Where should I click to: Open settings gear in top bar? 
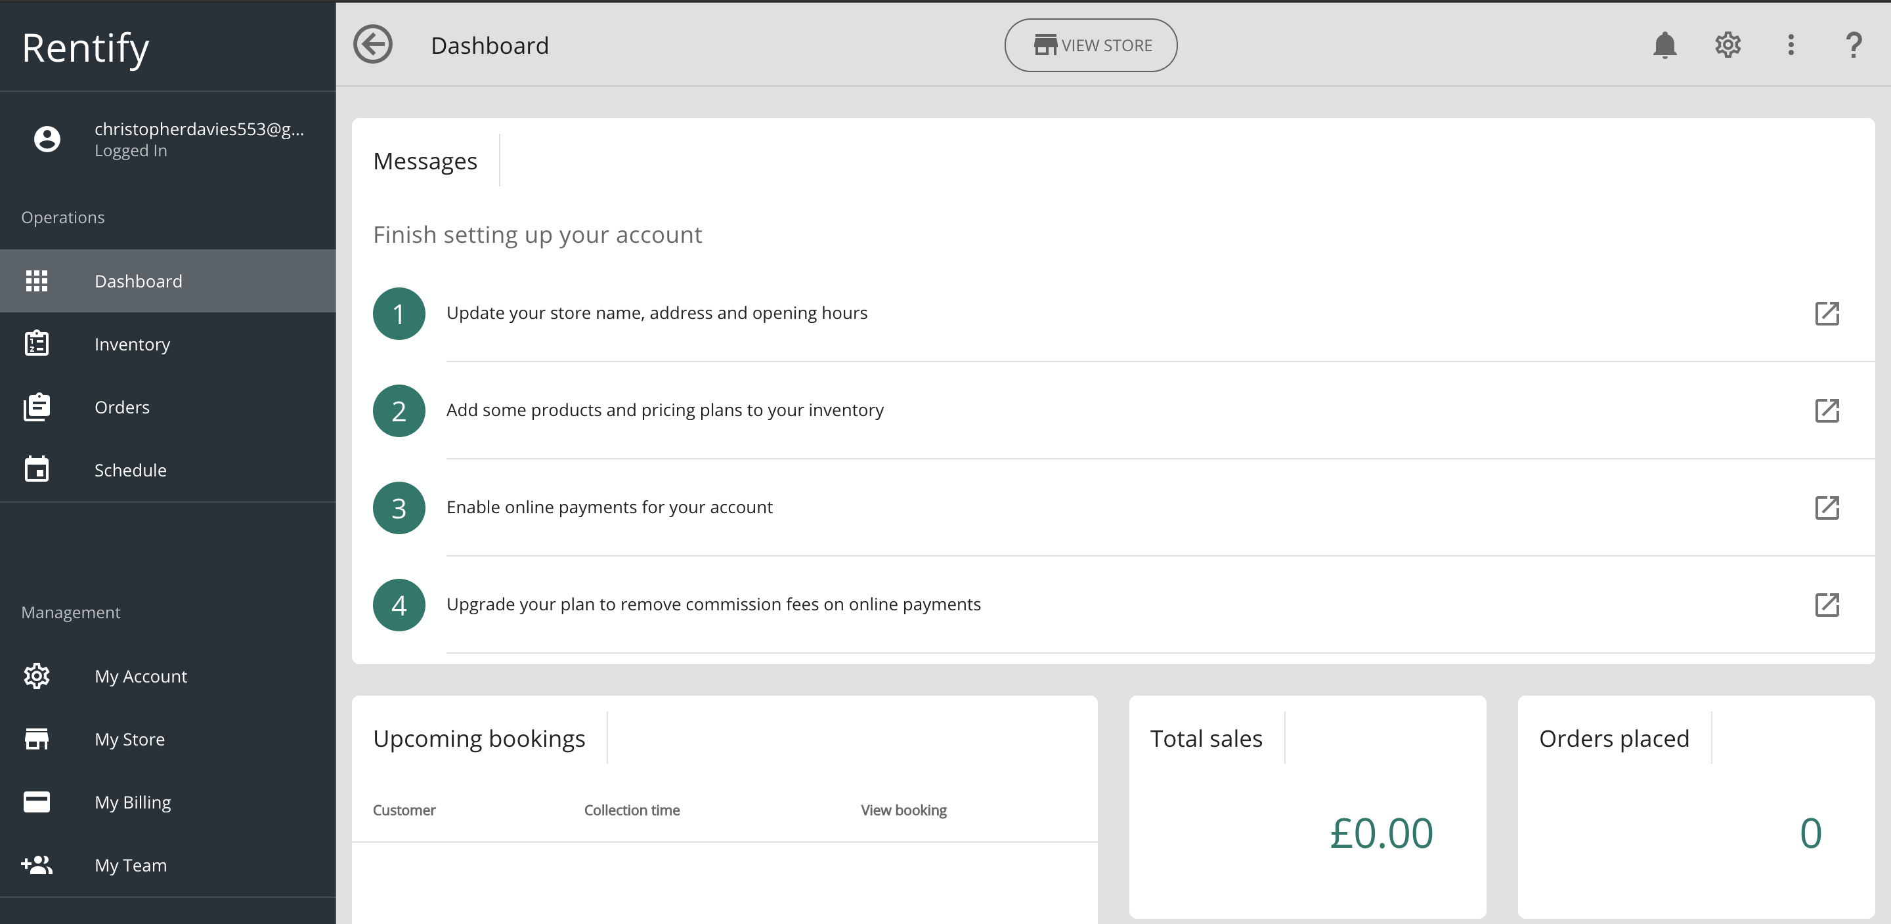click(1728, 45)
